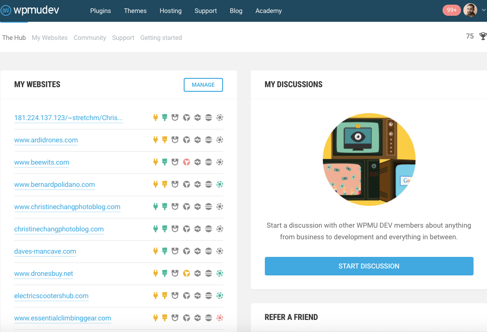Viewport: 487px width, 332px height.
Task: Click the shield icon for www.christinechangphotoblog.com
Action: (175, 206)
